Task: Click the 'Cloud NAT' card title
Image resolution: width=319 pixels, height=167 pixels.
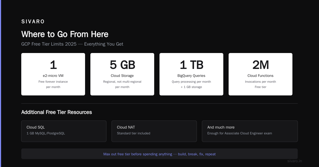Action: [126, 127]
